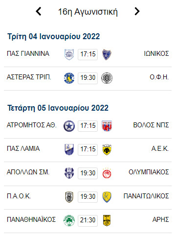177x238 pixels.
Task: Go to the next matchday with right chevron
Action: point(137,11)
